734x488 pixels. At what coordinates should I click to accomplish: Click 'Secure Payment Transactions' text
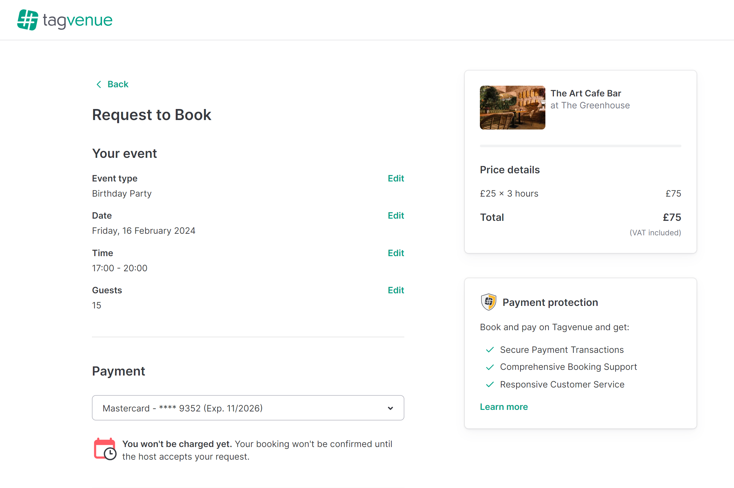pyautogui.click(x=561, y=350)
